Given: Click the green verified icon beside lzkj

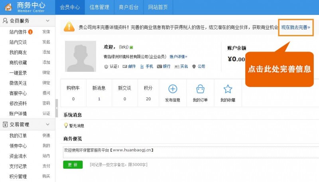Looking at the screenshot, I should [x=131, y=47].
